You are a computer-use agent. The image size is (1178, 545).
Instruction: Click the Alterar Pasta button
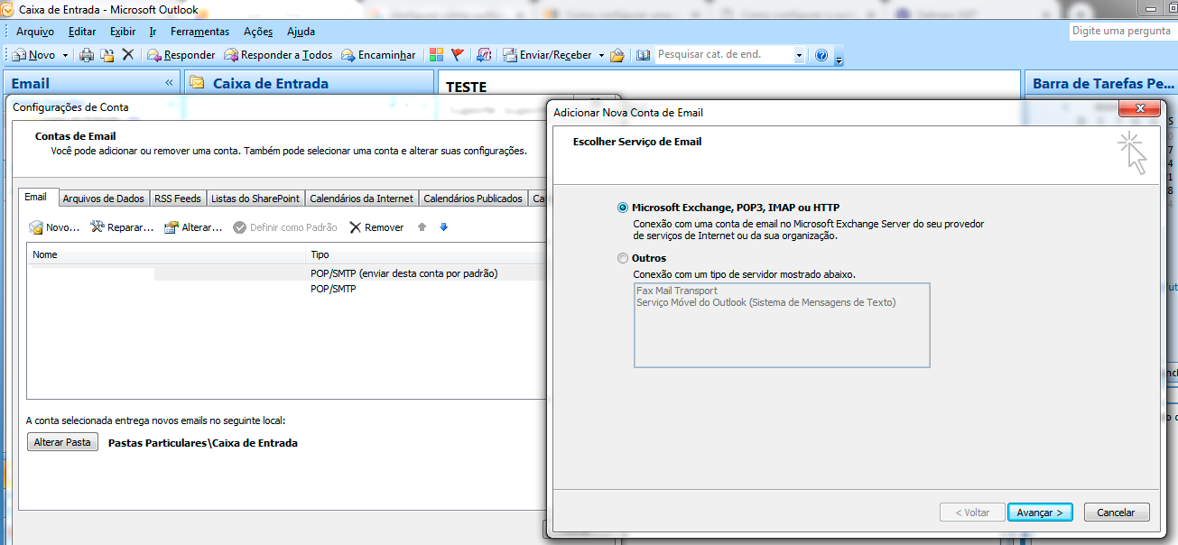62,442
